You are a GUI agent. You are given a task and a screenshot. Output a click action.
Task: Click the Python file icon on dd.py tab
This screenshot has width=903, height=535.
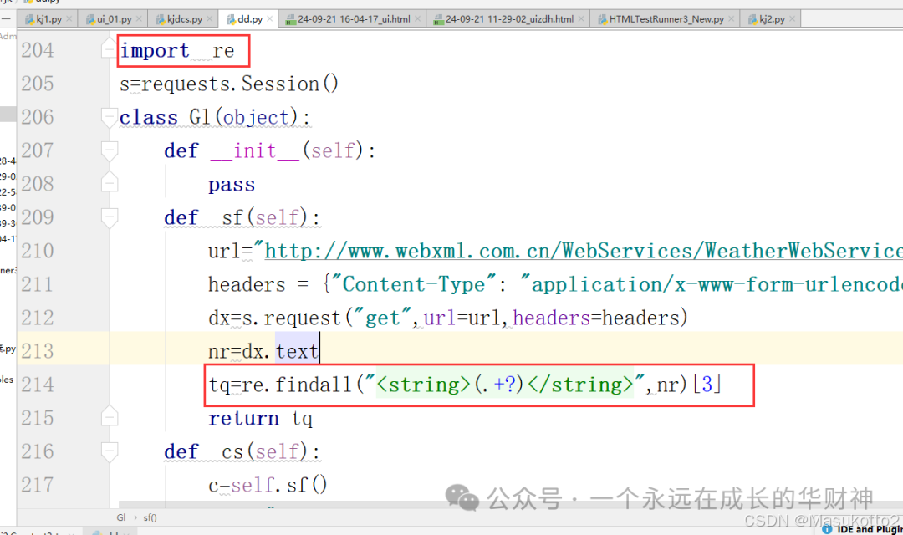pos(231,19)
